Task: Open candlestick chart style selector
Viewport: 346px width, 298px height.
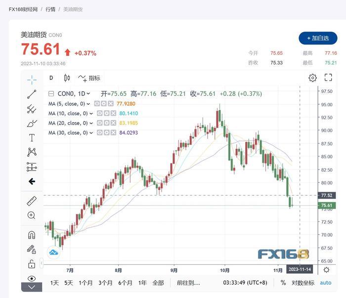Action: click(67, 78)
